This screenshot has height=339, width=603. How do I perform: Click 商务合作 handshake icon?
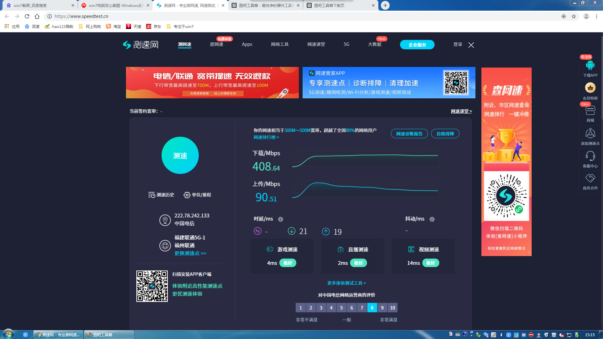coord(590,178)
